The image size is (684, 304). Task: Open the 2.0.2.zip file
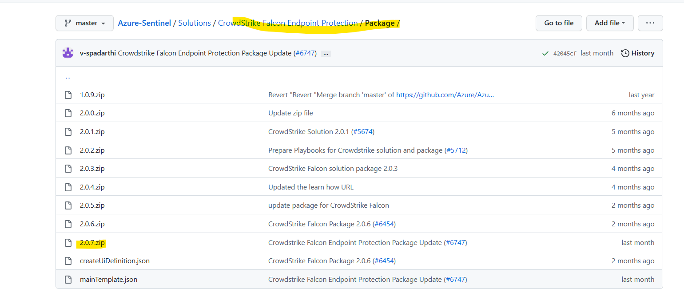click(x=92, y=150)
